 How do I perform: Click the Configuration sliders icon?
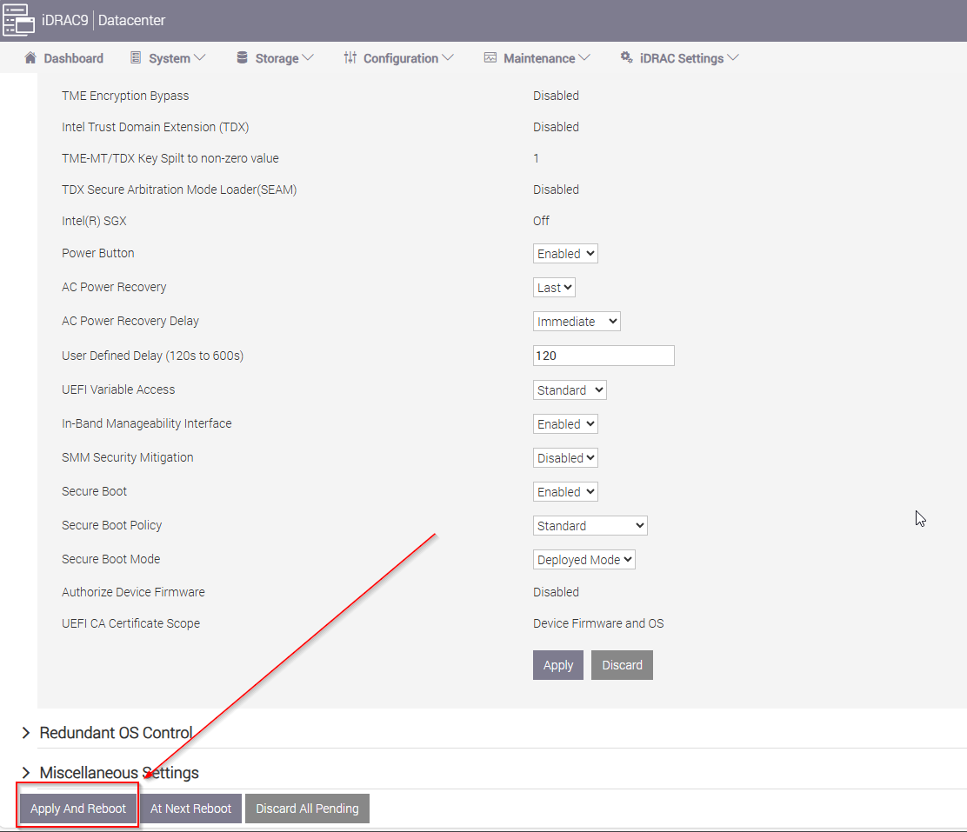click(x=350, y=58)
